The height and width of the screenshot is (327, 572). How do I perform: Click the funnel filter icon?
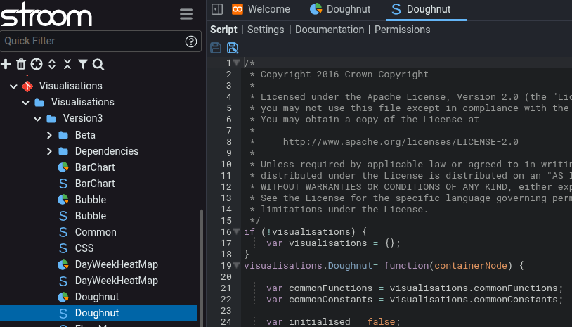coord(83,64)
